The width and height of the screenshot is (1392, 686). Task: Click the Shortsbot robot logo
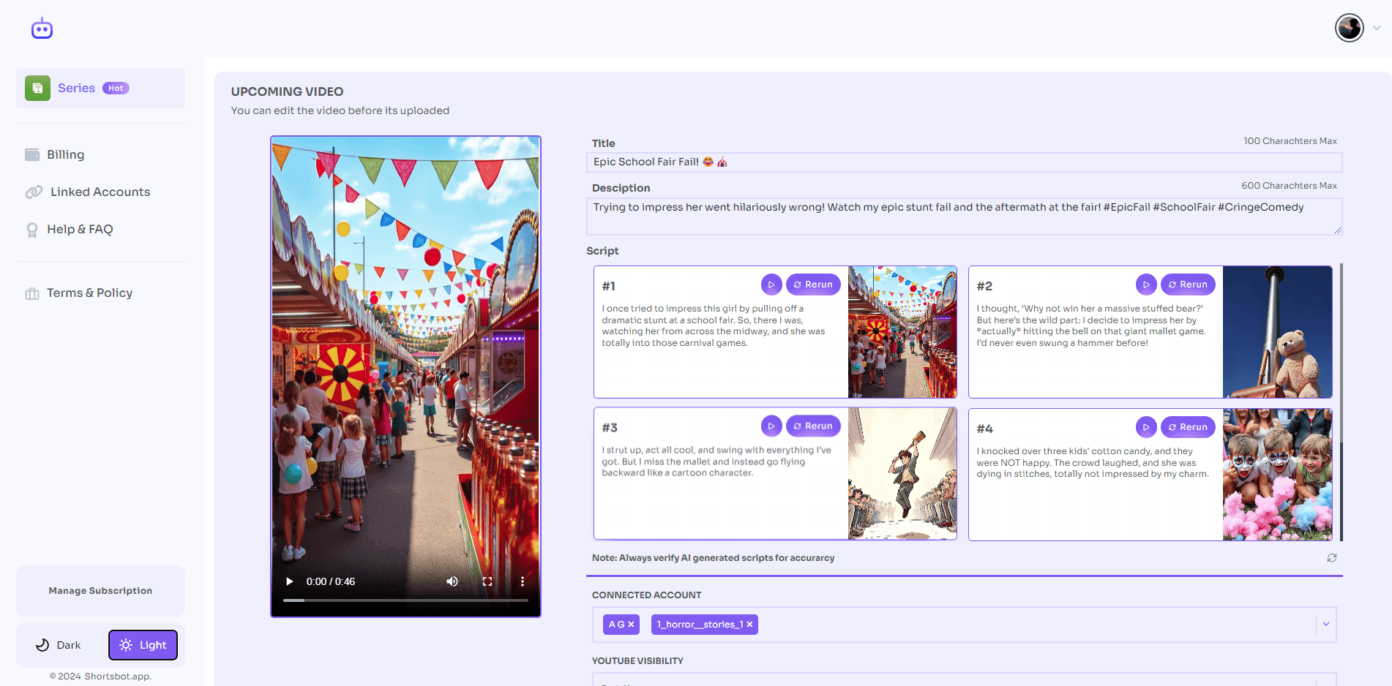pyautogui.click(x=42, y=29)
